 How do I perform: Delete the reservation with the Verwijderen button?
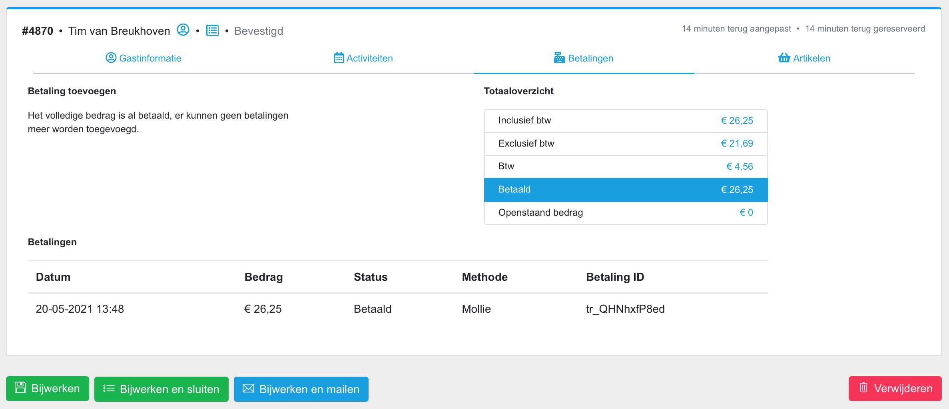coord(895,389)
